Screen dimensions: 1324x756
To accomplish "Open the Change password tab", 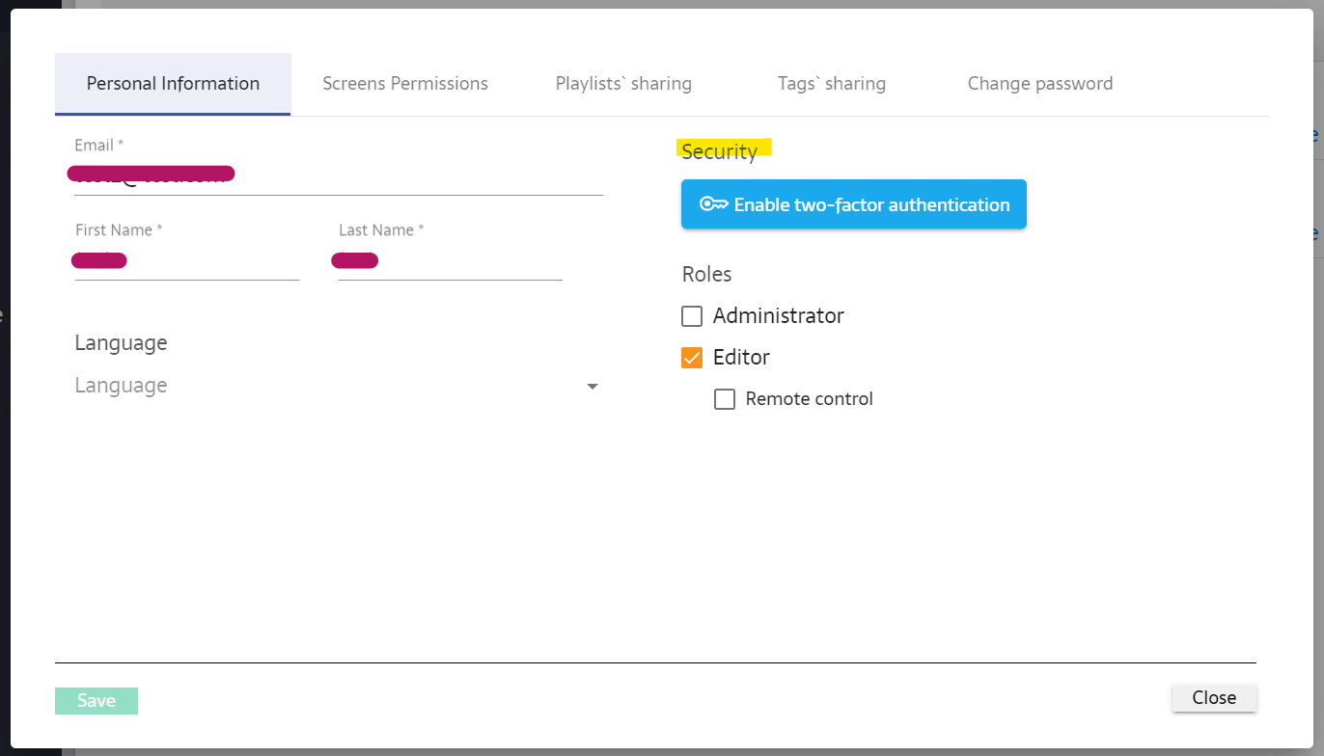I will tap(1040, 84).
